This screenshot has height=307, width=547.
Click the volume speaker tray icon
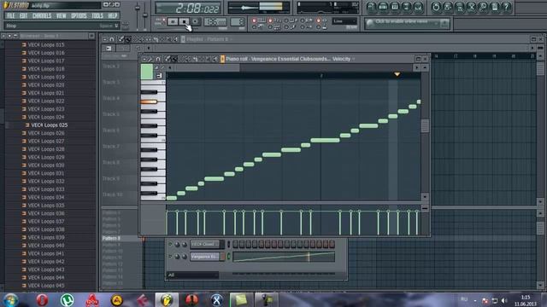503,300
